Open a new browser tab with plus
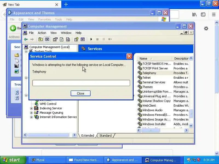Screen dimensions: 219x164 66,4
